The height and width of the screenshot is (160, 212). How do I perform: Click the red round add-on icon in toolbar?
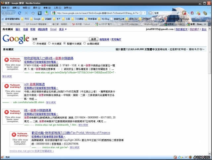192,13
